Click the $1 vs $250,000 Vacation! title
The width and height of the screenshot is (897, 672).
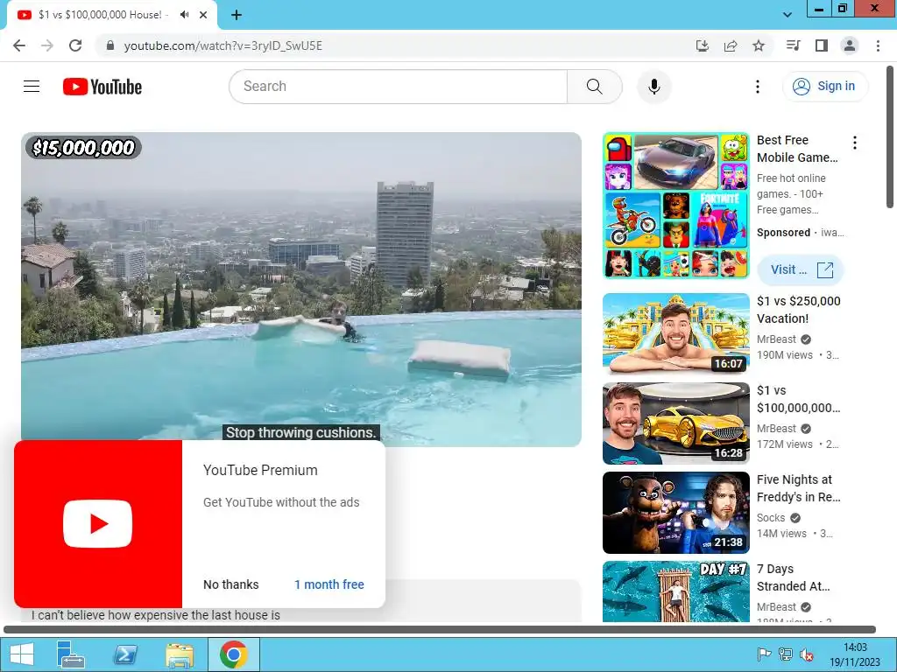[x=799, y=310]
